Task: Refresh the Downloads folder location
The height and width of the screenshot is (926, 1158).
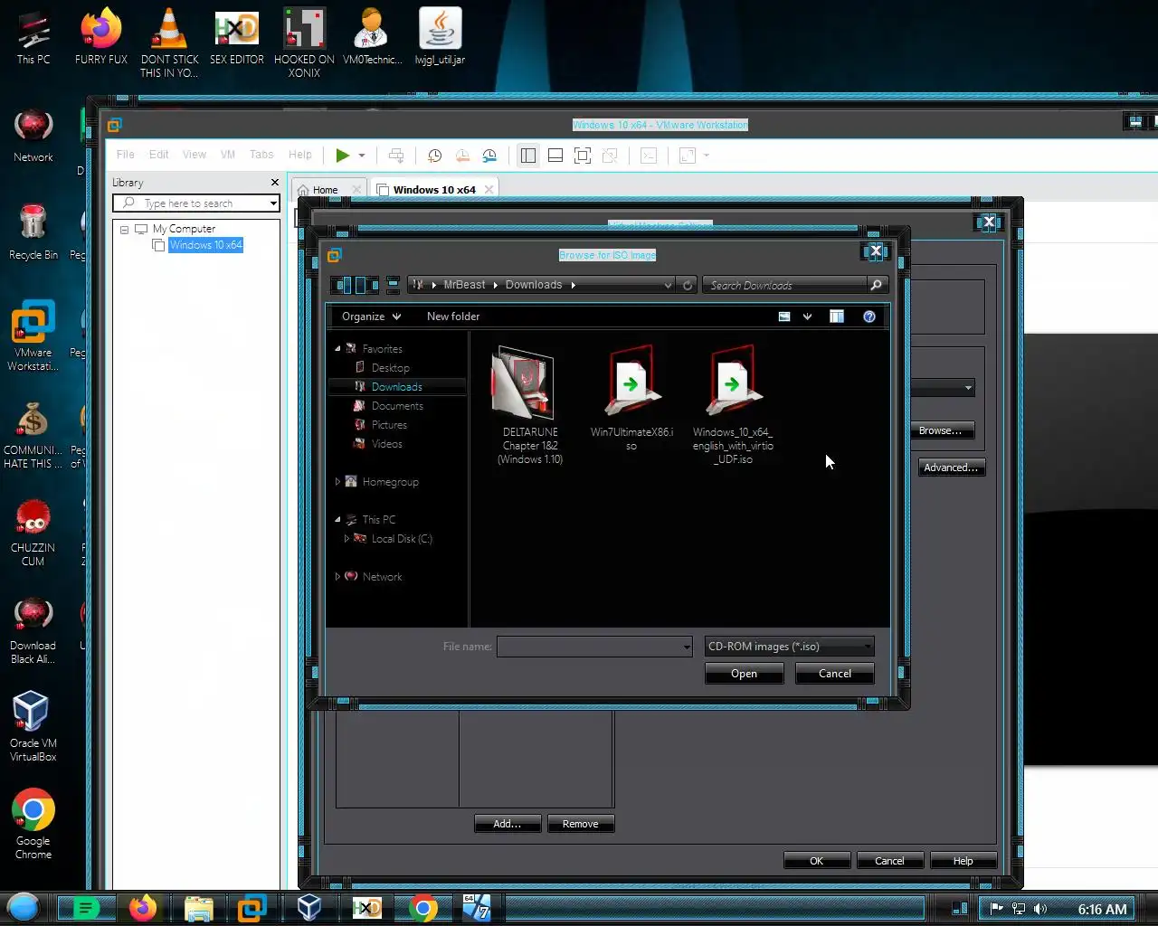Action: (x=688, y=285)
